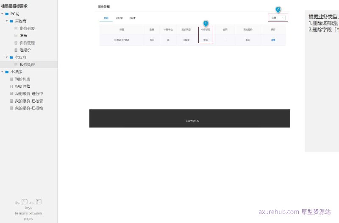Click the 详情 link in the table row
The image size is (339, 223).
[273, 40]
